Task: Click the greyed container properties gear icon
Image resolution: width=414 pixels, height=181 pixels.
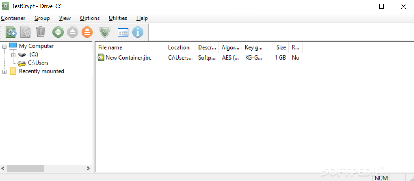Action: coord(26,32)
